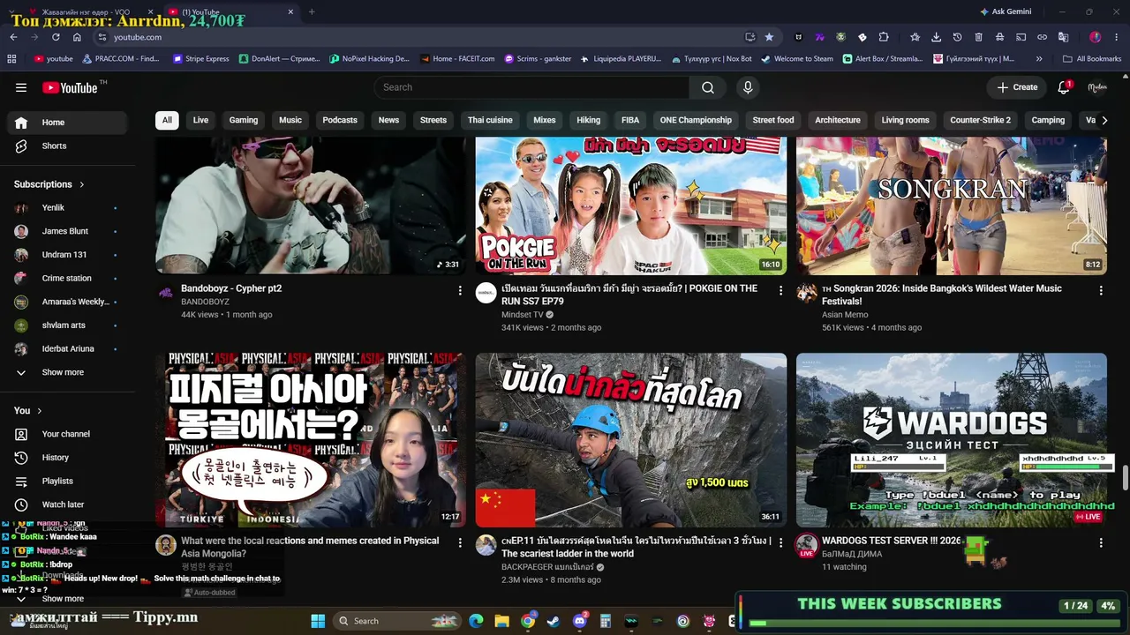Open the Windows Start menu
The height and width of the screenshot is (635, 1130).
[318, 621]
